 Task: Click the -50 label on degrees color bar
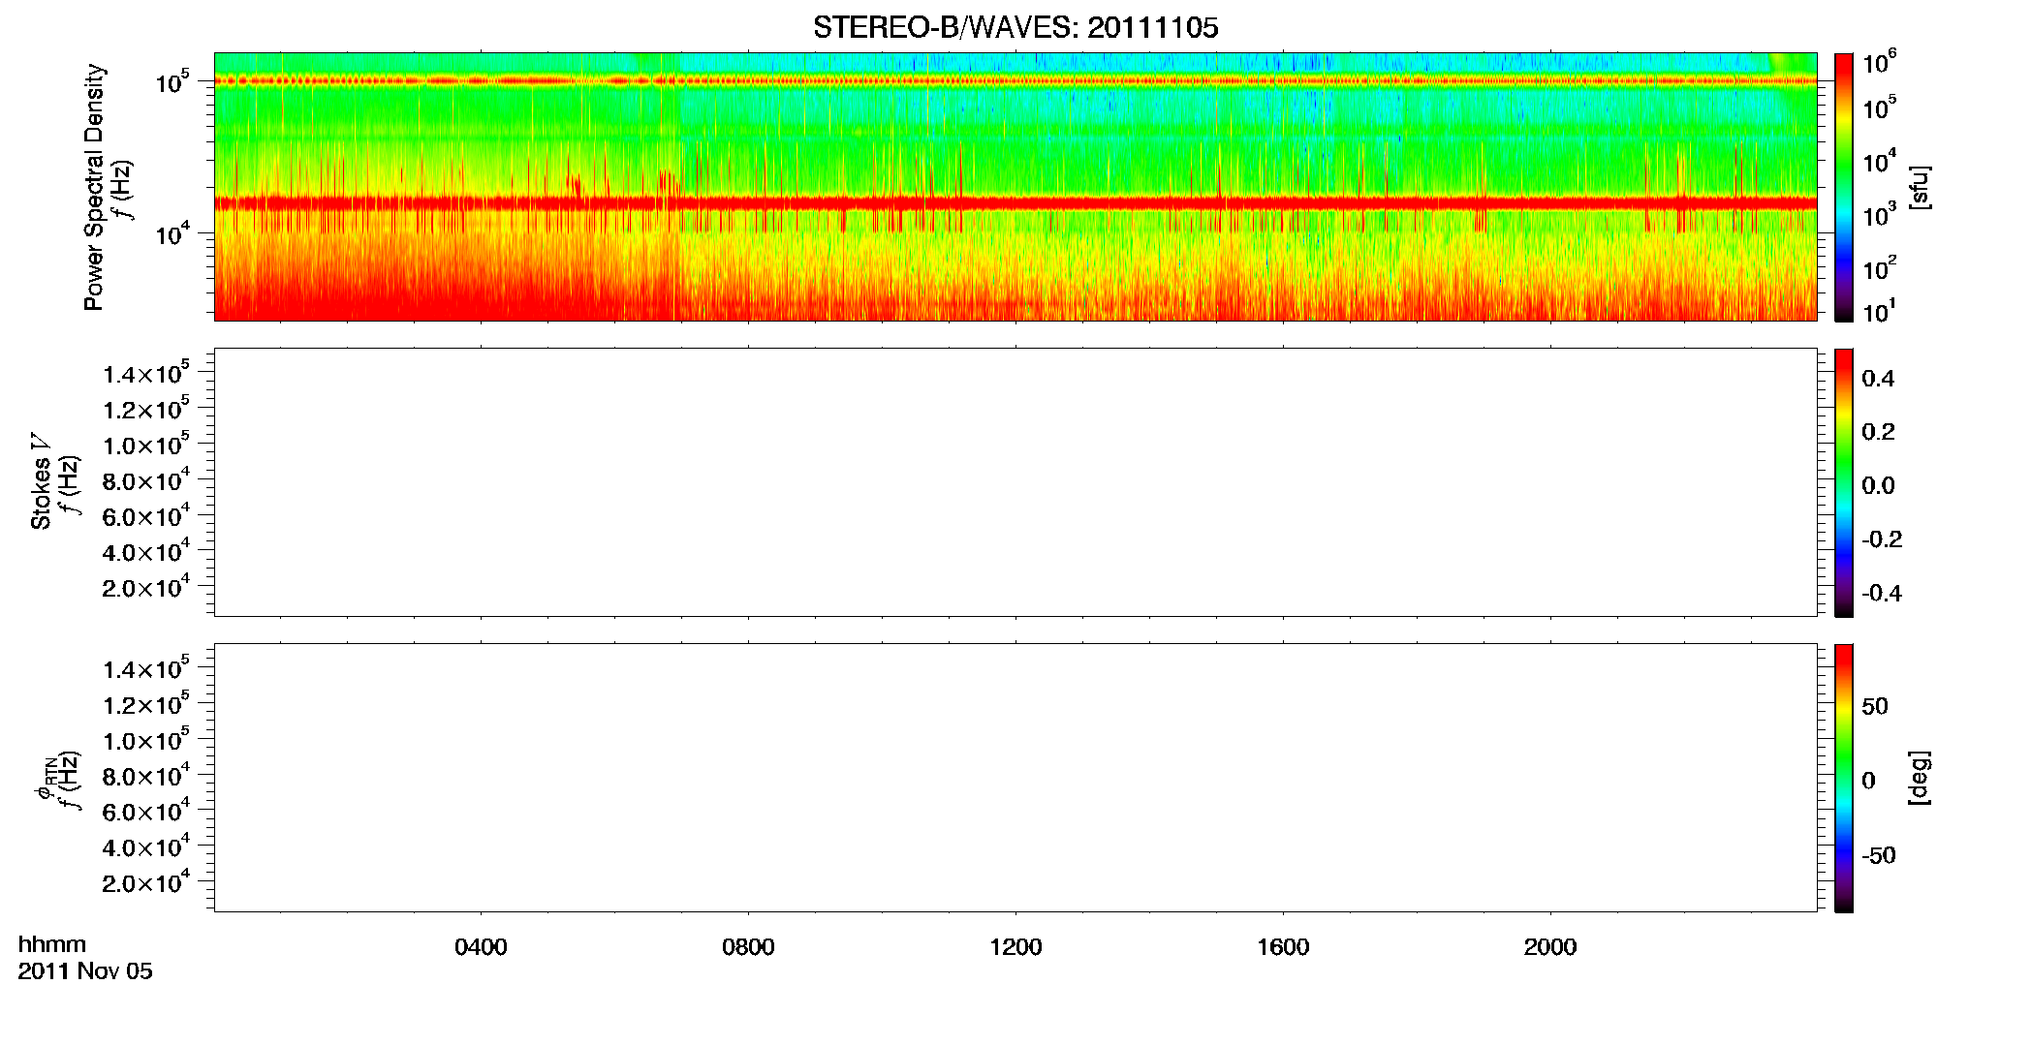(1878, 855)
